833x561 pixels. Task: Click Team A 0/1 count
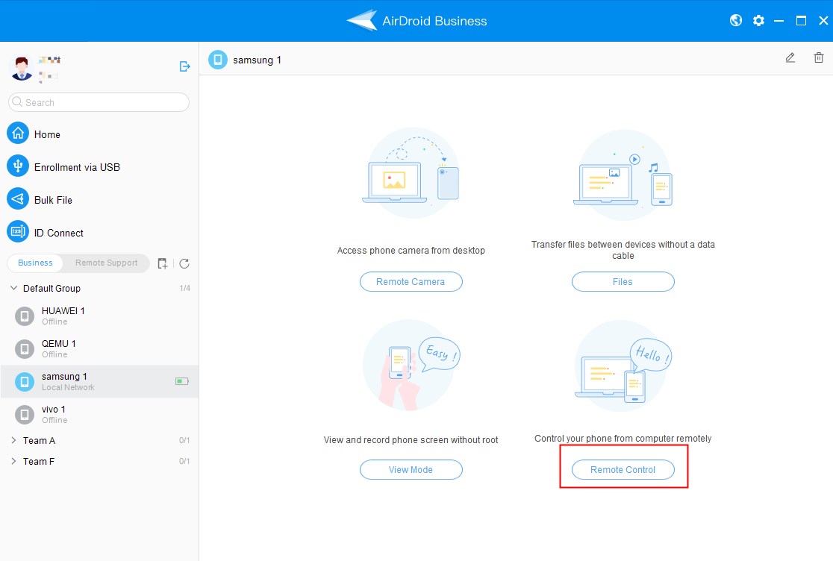click(184, 441)
